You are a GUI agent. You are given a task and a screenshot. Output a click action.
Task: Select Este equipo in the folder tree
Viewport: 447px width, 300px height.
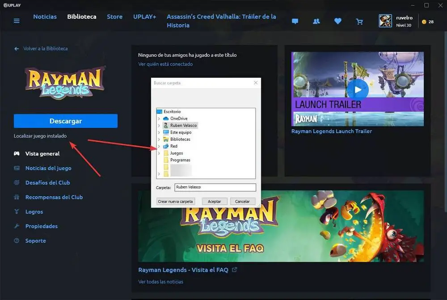181,132
